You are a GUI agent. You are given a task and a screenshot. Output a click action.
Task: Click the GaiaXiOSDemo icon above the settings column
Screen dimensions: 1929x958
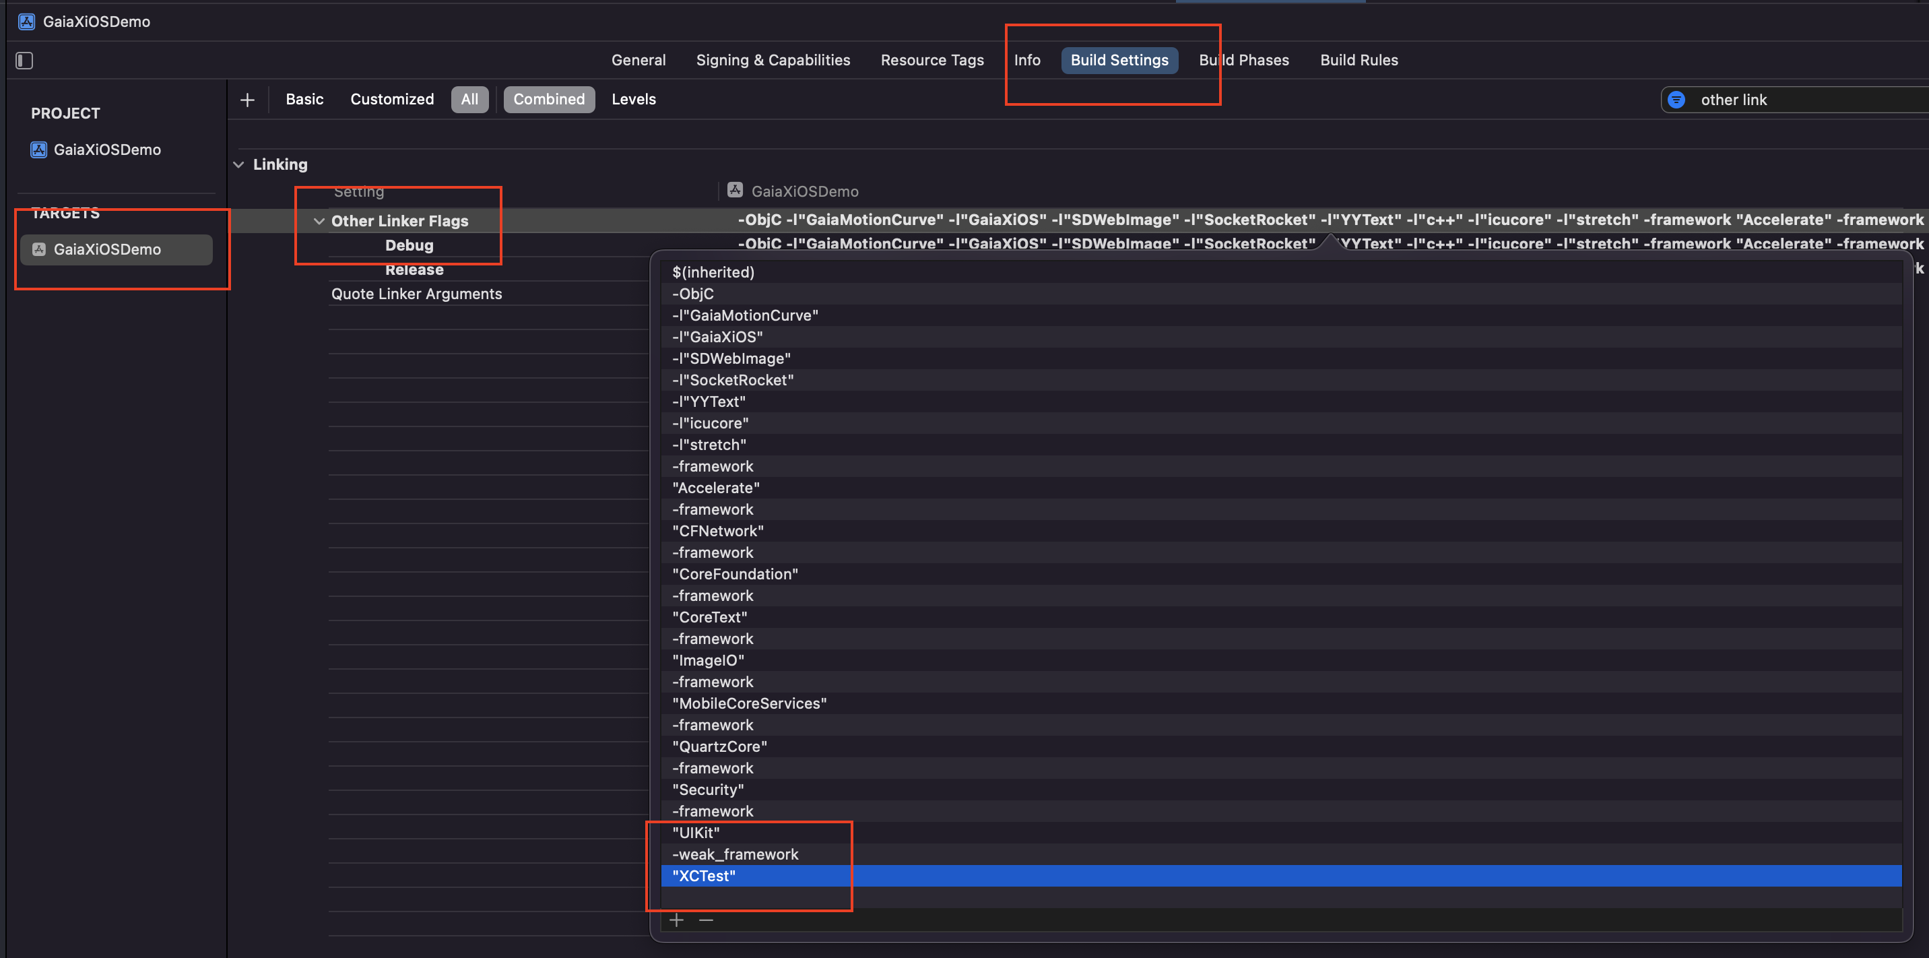coord(735,190)
